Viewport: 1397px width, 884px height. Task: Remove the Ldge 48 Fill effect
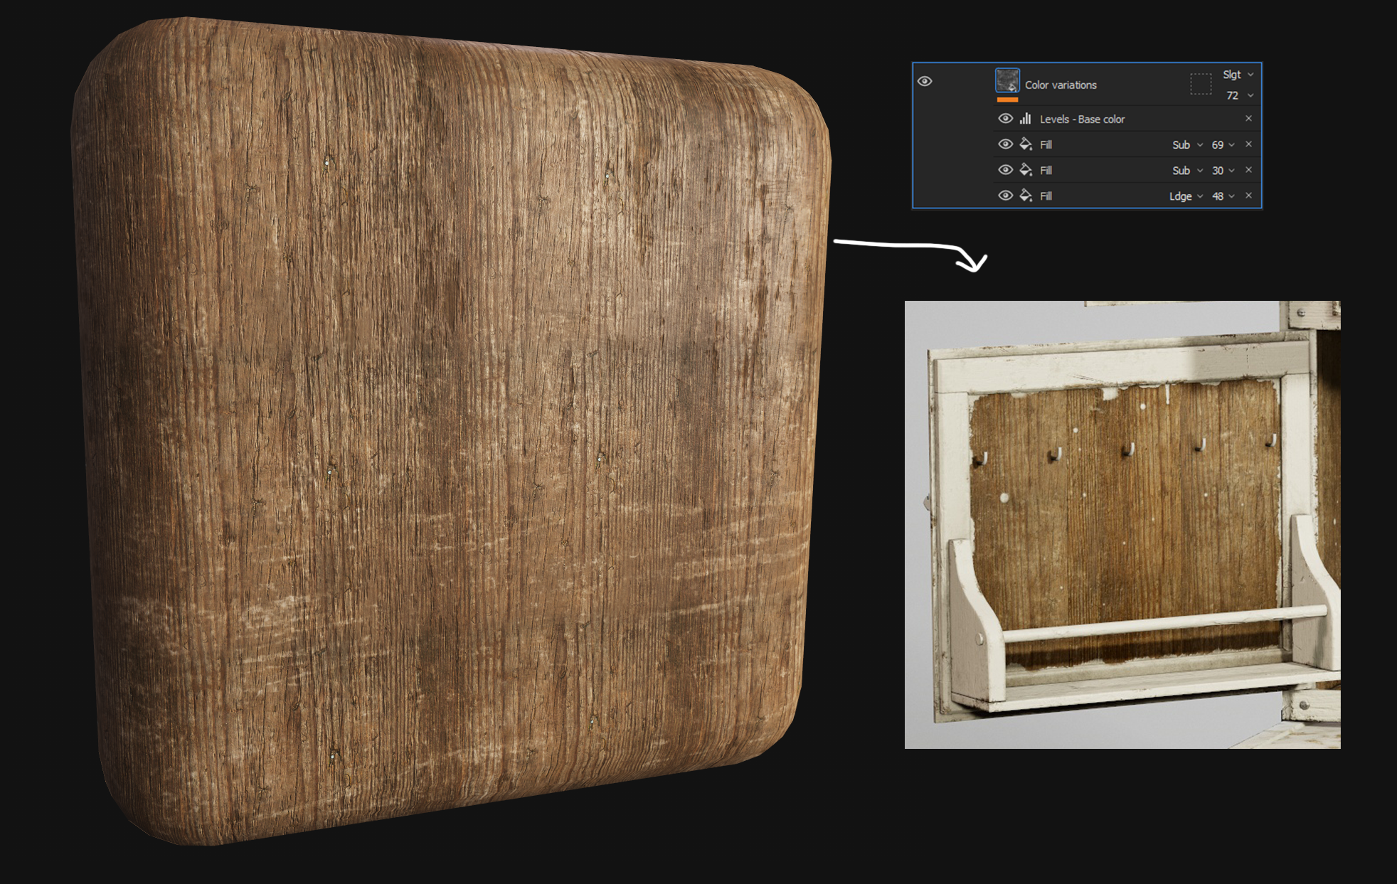(1248, 196)
